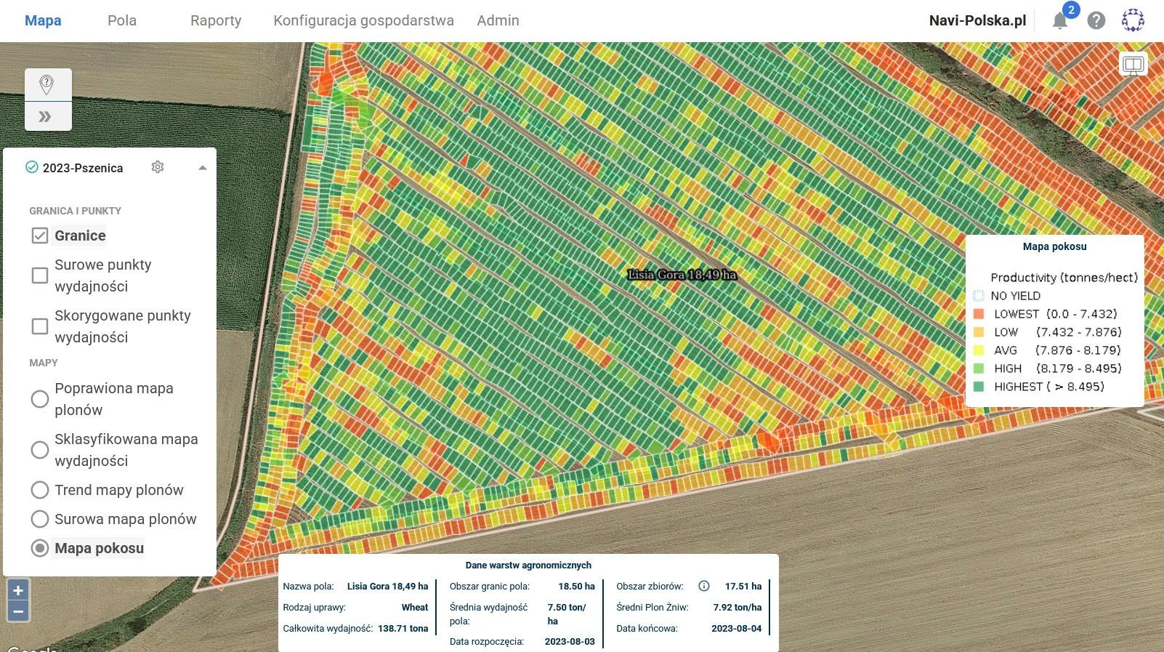Image resolution: width=1164 pixels, height=652 pixels.
Task: Click the Navi-Polska.pl account name
Action: 977,20
